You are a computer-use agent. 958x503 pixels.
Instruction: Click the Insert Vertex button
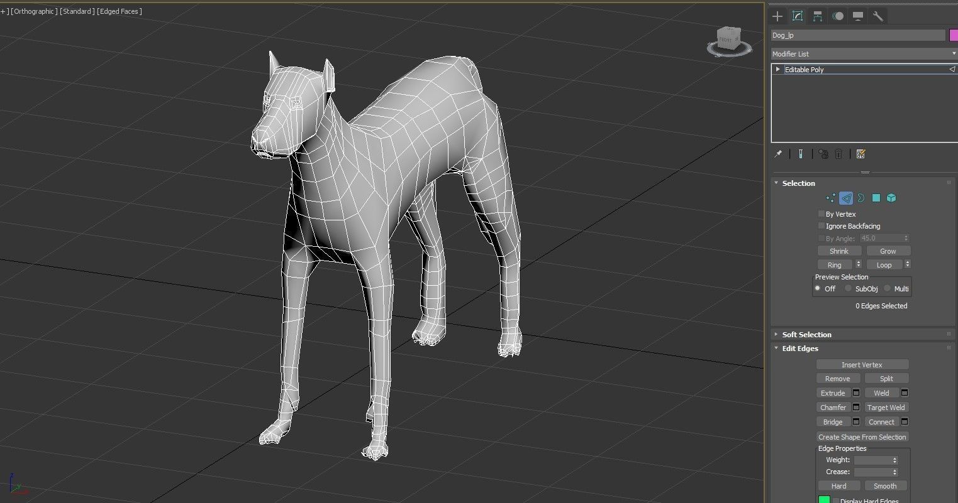pos(862,365)
